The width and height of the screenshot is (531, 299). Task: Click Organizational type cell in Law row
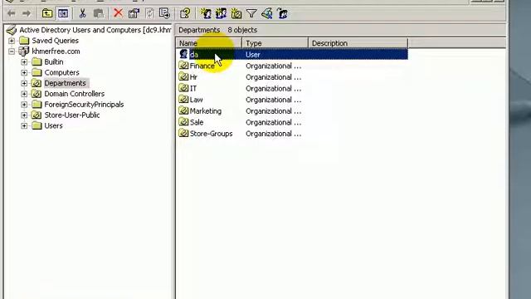[274, 100]
